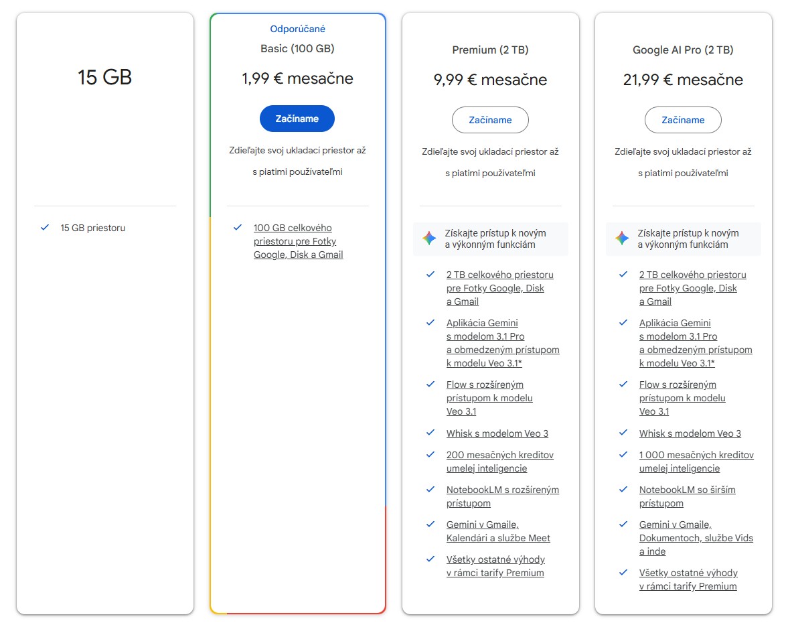The image size is (790, 623).
Task: Open 'NotebookLM s rozšíreným prístupom' in Premium
Action: [502, 496]
